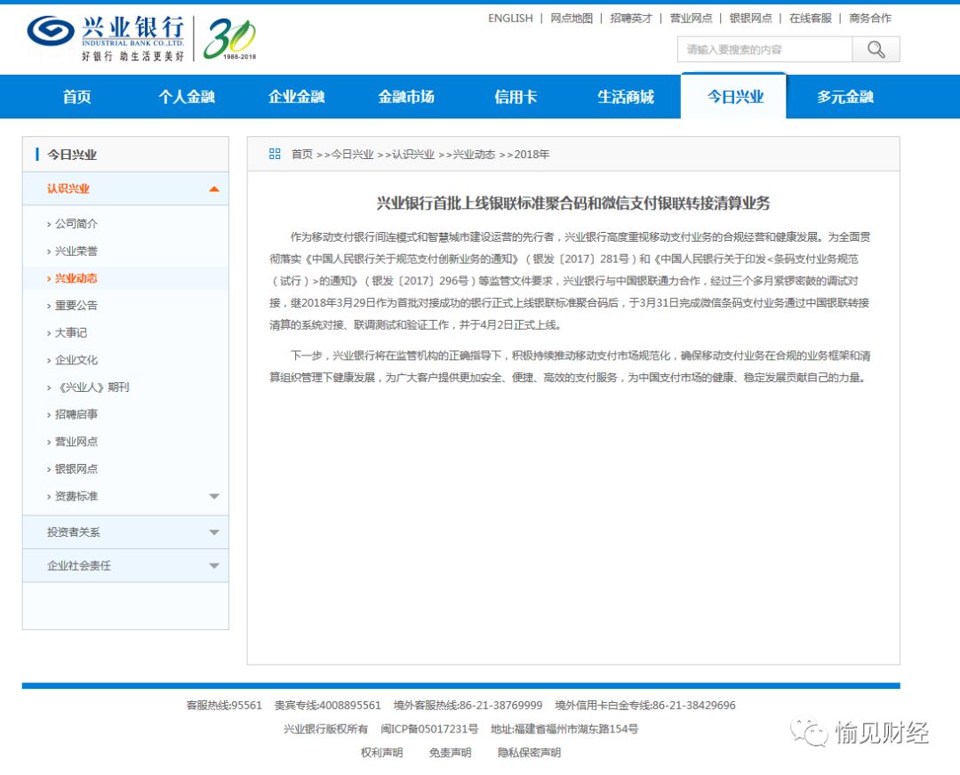Image resolution: width=960 pixels, height=775 pixels.
Task: Open 重要公告 in the sidebar
Action: point(76,306)
